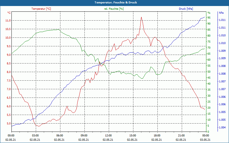This screenshot has width=229, height=143.
Task: Click the '15' humidity axis value
Action: point(209,114)
